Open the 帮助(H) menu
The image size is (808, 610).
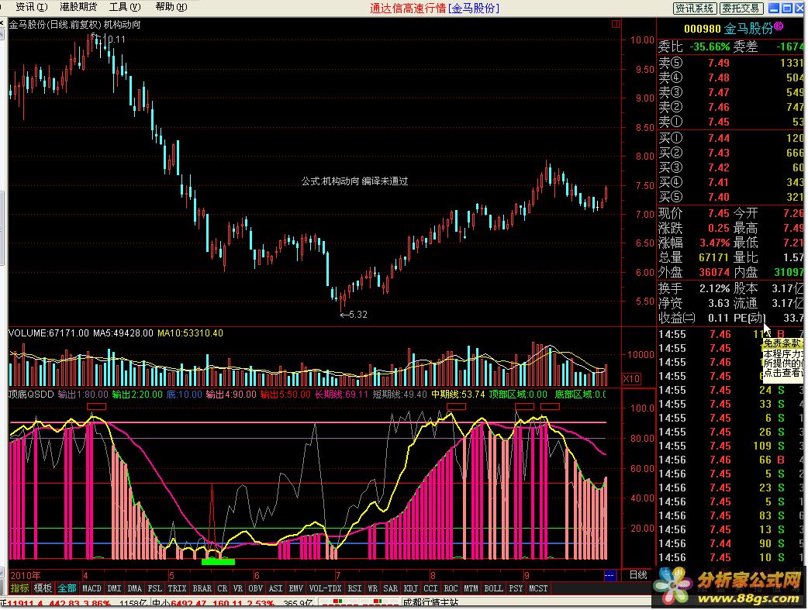[171, 7]
